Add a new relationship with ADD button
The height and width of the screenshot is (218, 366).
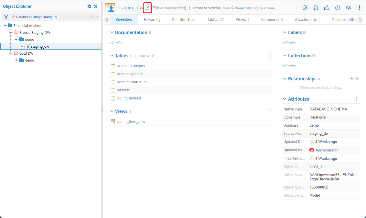354,79
